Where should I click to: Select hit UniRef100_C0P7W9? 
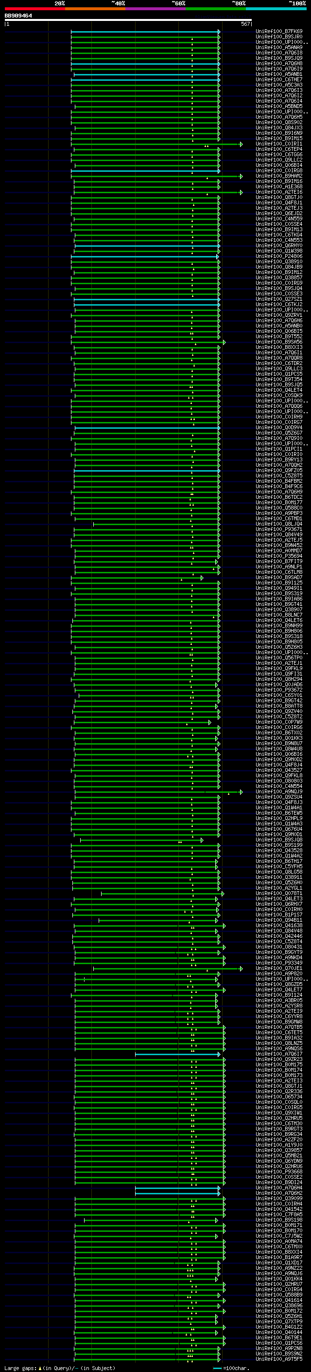click(x=279, y=722)
